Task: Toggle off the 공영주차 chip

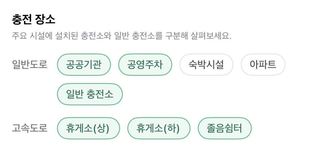Action: coord(145,65)
